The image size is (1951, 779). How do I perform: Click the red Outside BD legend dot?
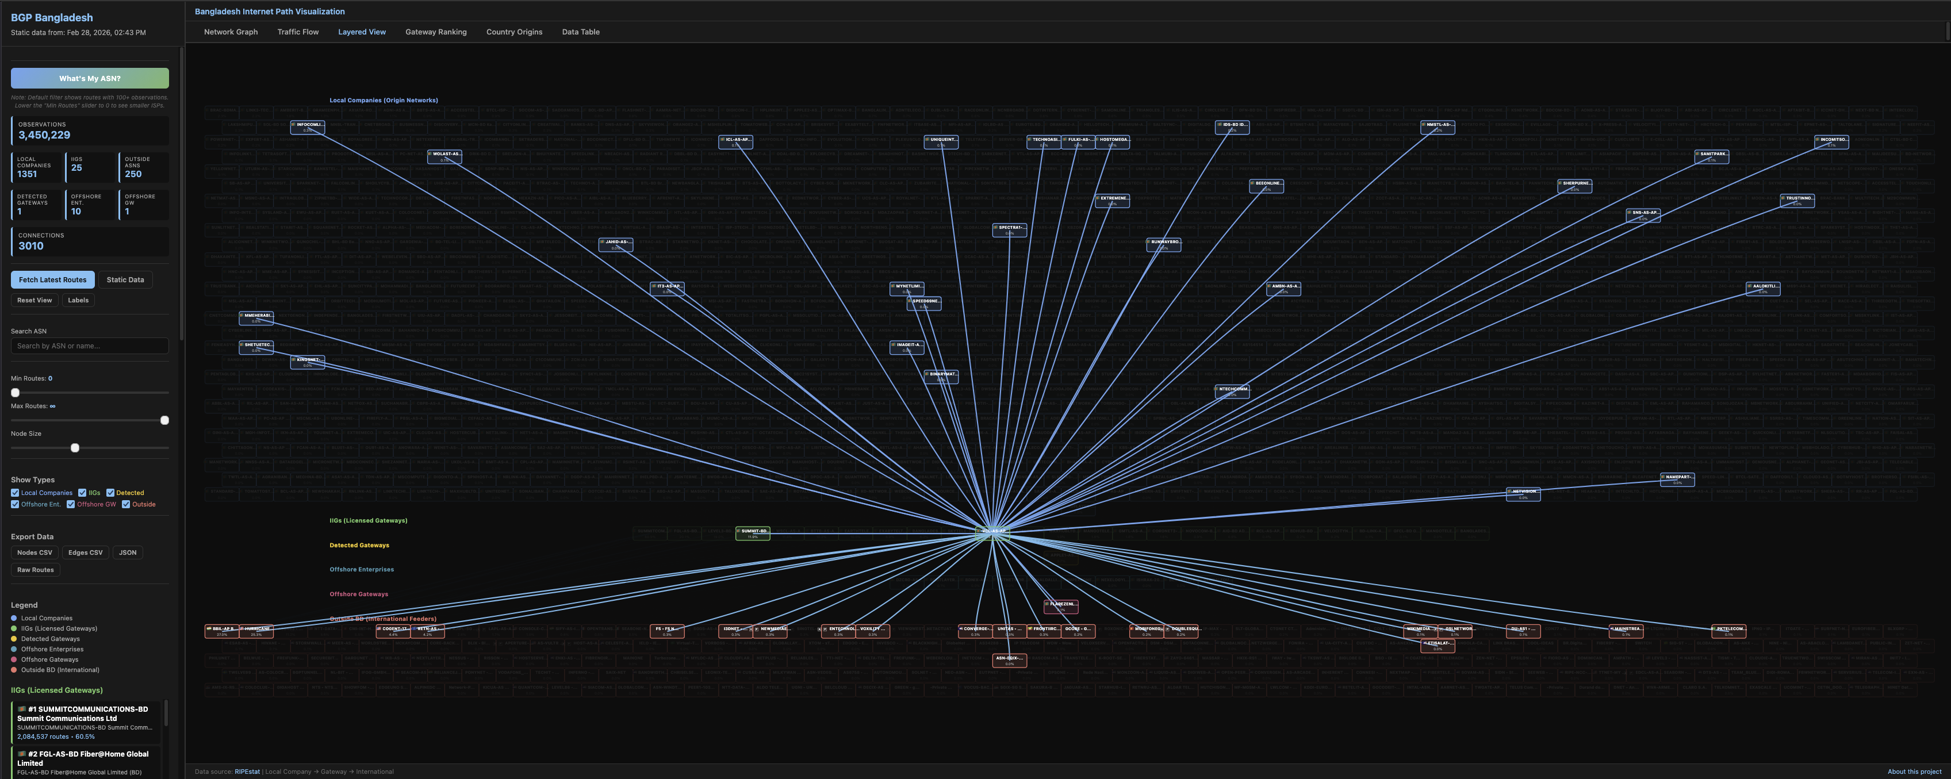tap(14, 670)
